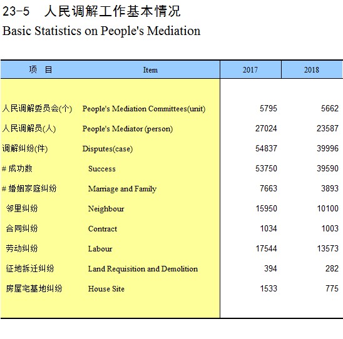
Task: Click the English title Basic Statistics on People's Mediation
Action: (x=101, y=31)
